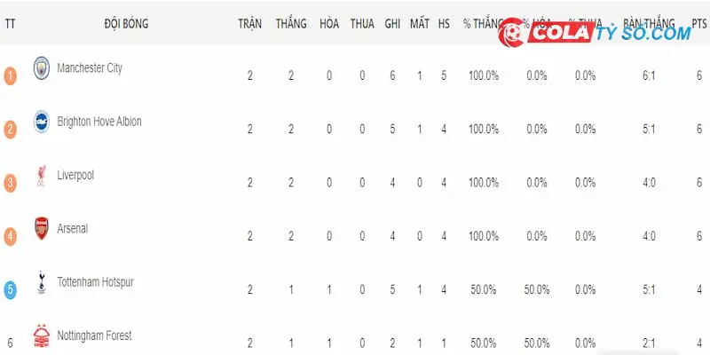The image size is (710, 355).
Task: Click the Manchester City club crest
Action: [x=42, y=68]
